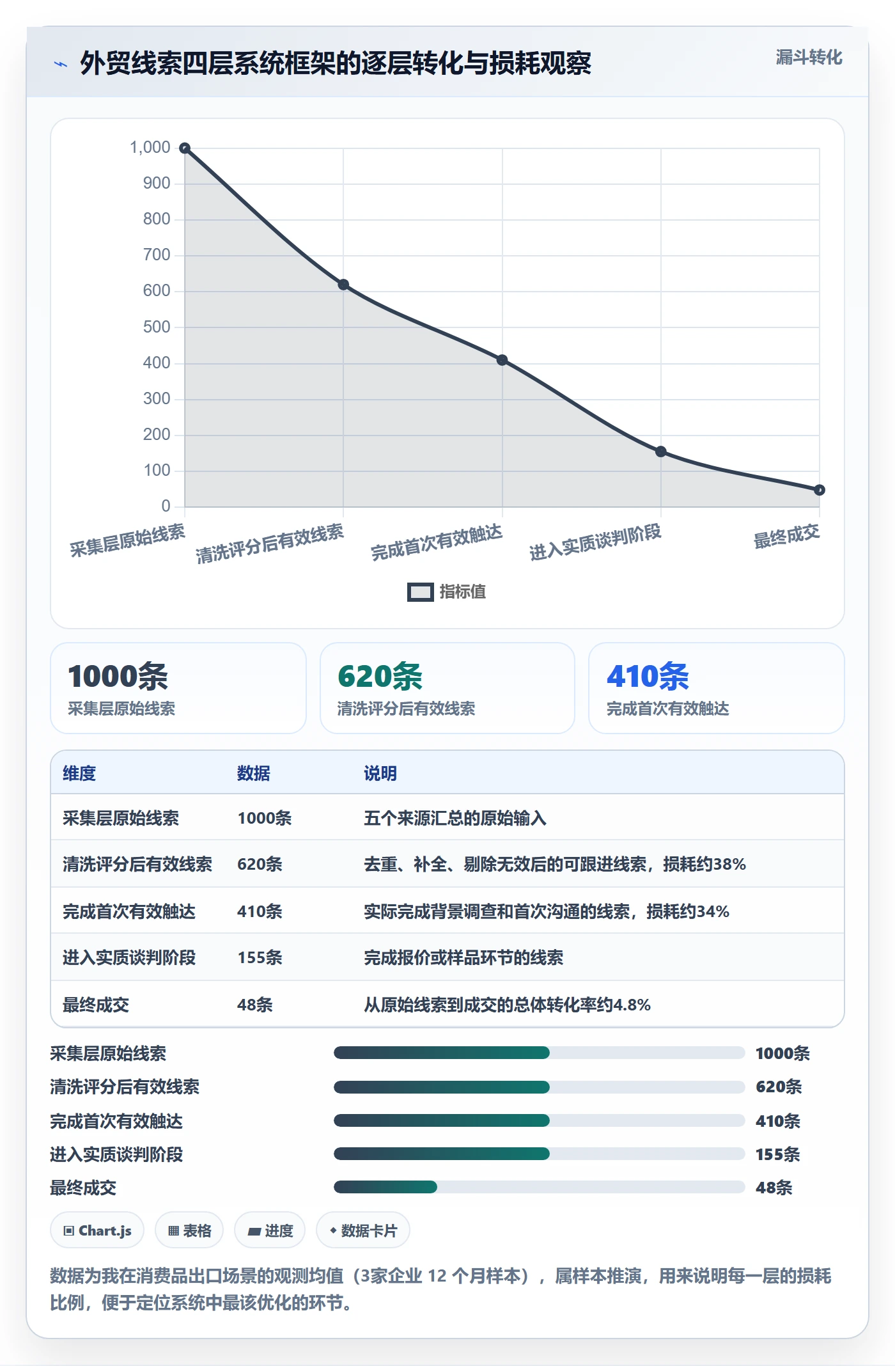Select the 410条 stat card

click(x=716, y=688)
